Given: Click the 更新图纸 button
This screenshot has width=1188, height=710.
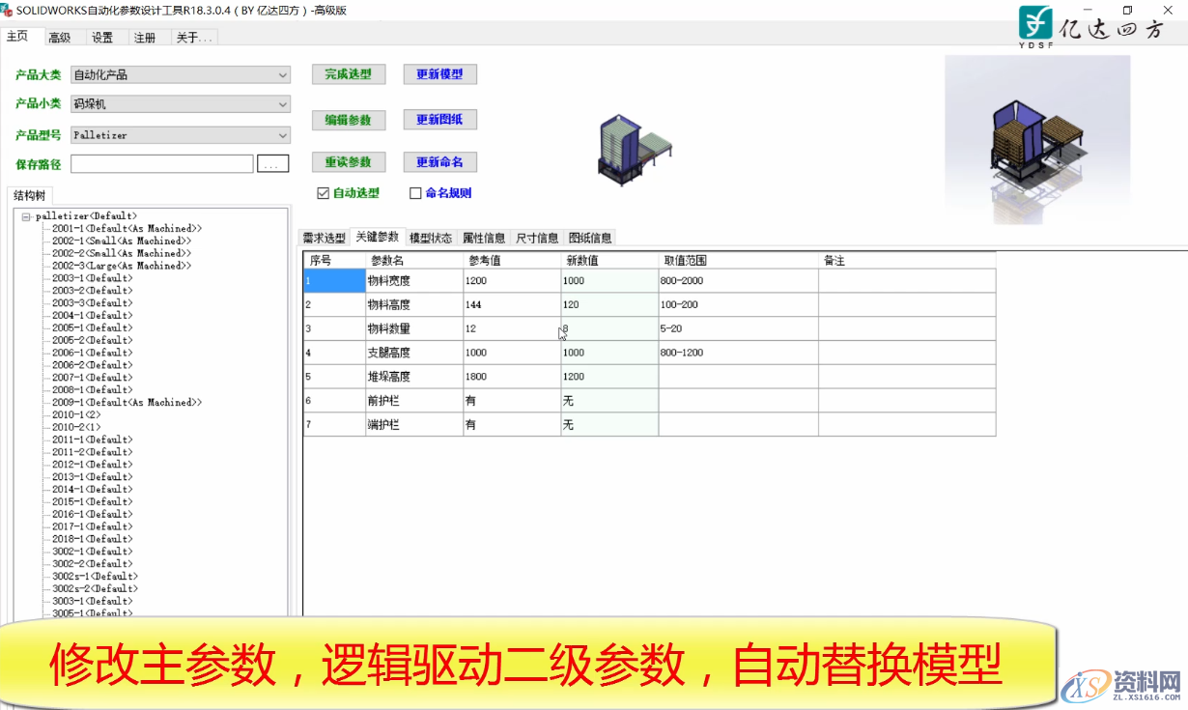Looking at the screenshot, I should tap(439, 120).
